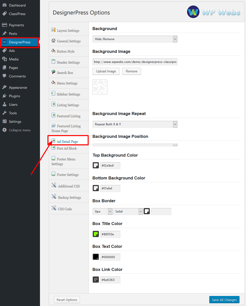Click the Dashboard gauge icon

coord(4,5)
